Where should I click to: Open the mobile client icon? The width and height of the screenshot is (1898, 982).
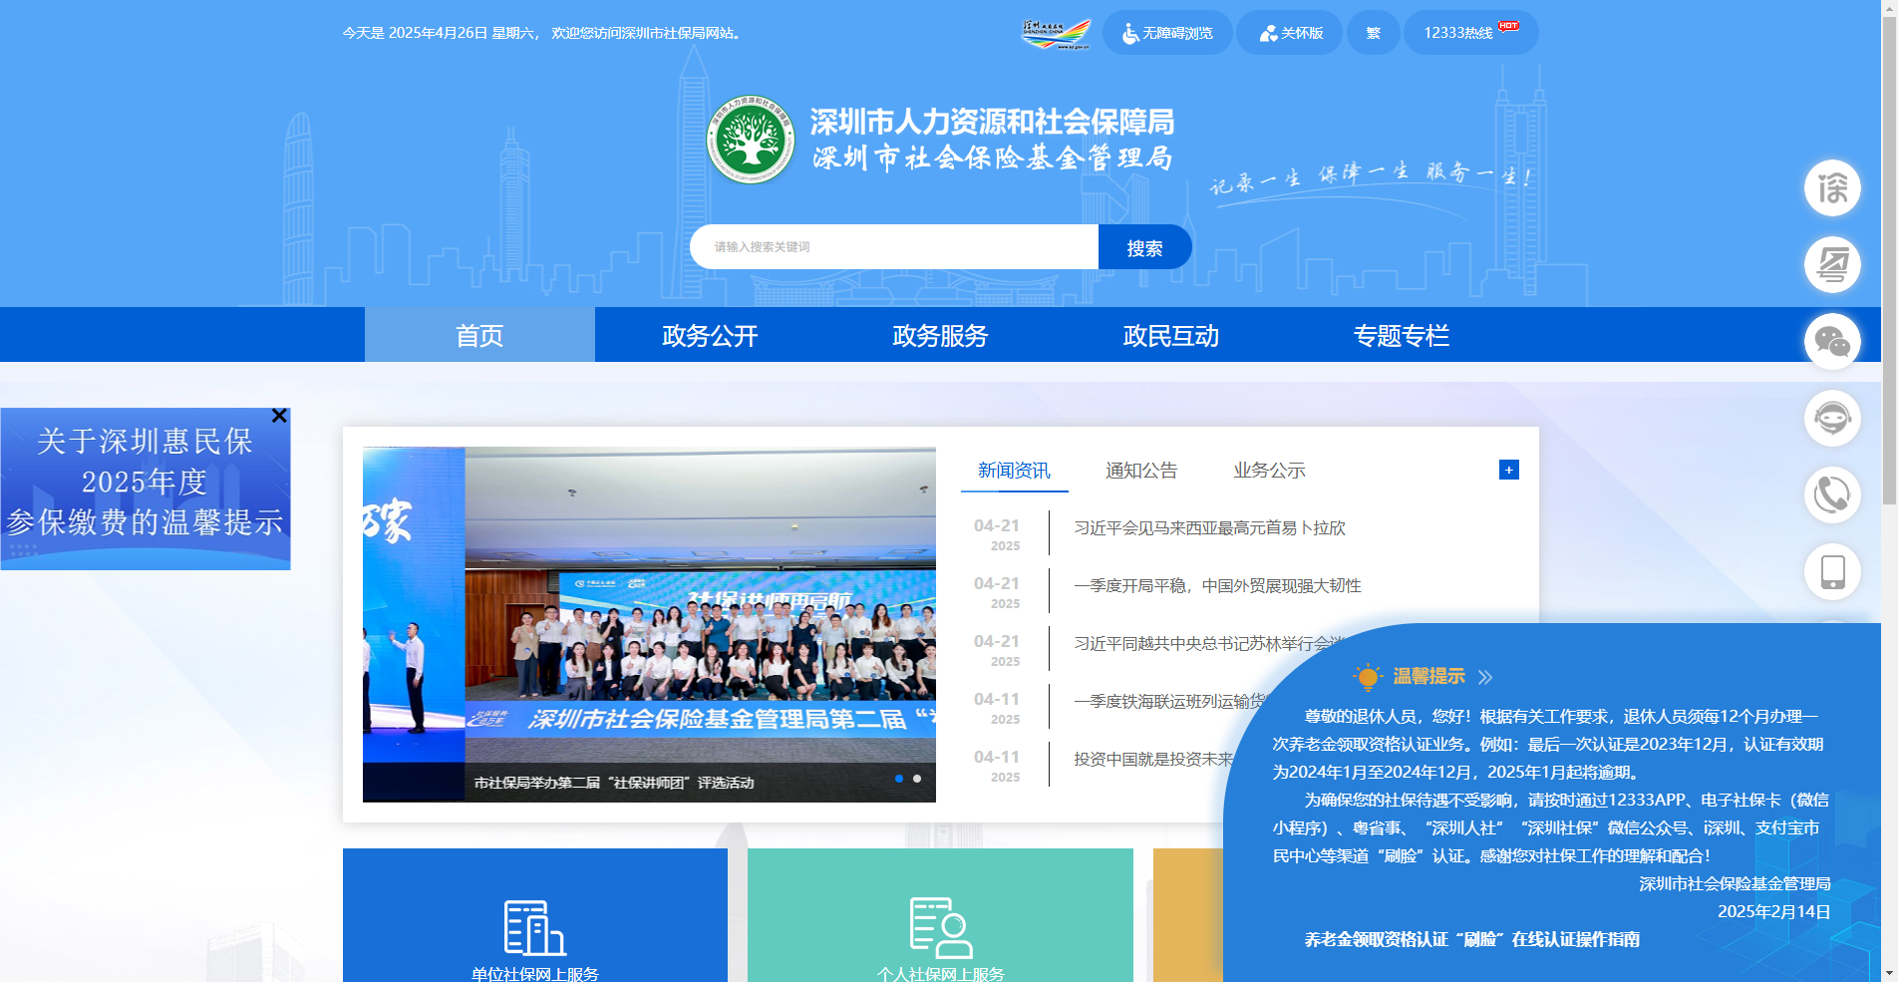[1832, 572]
